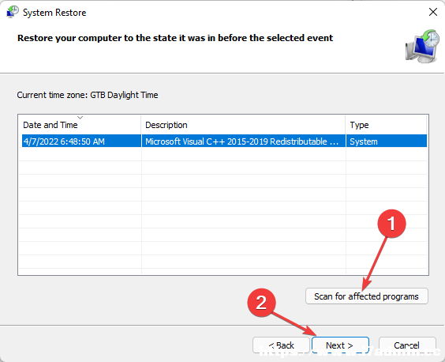Click the Next button
The height and width of the screenshot is (362, 445).
pos(340,345)
